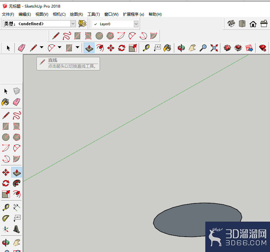The image size is (270, 252).
Task: Select the Protractor tool in left panel
Action: pos(6,218)
